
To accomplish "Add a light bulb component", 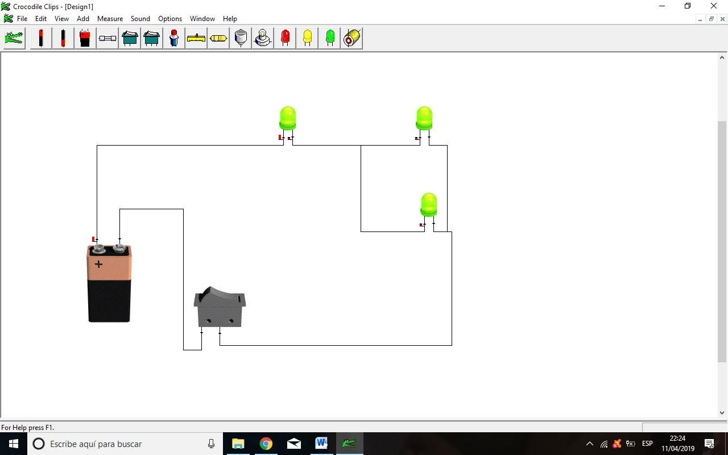I will 262,38.
